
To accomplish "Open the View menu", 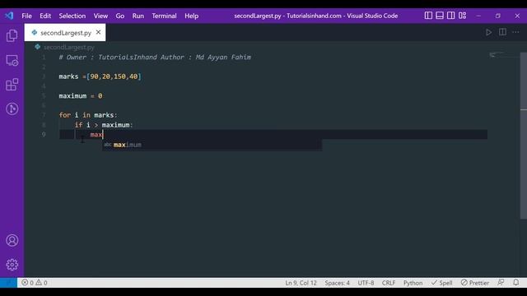I will 100,16.
